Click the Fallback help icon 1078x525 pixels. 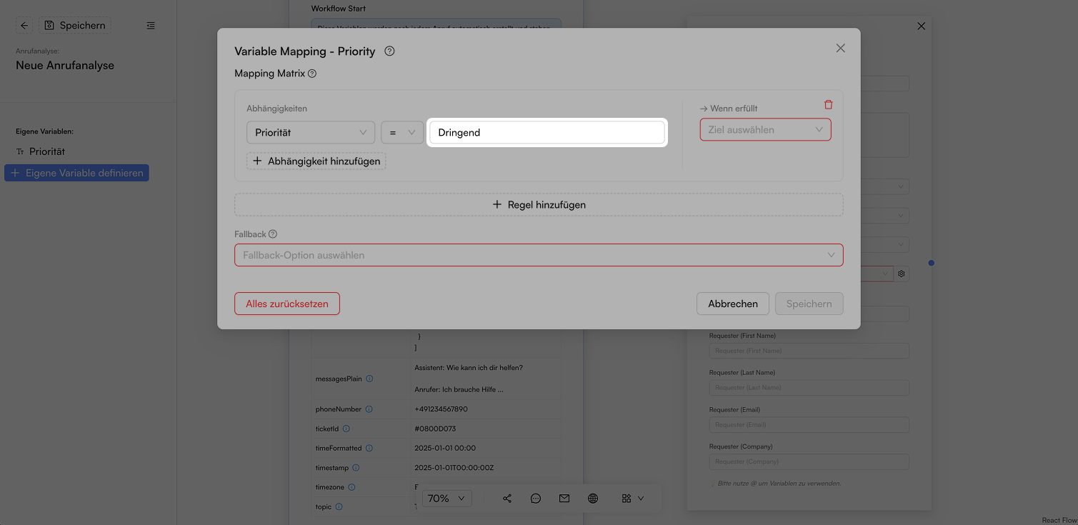pyautogui.click(x=273, y=234)
